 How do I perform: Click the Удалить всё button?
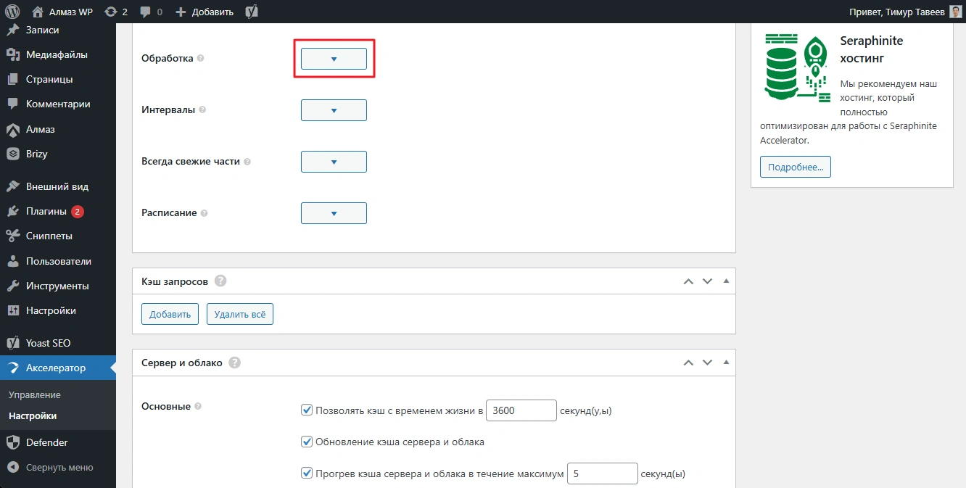[239, 314]
